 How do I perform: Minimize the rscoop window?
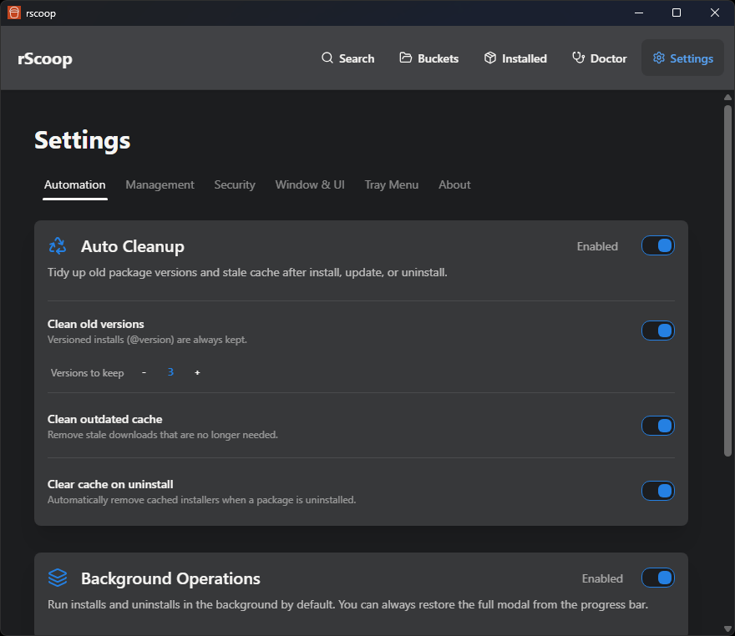point(638,13)
